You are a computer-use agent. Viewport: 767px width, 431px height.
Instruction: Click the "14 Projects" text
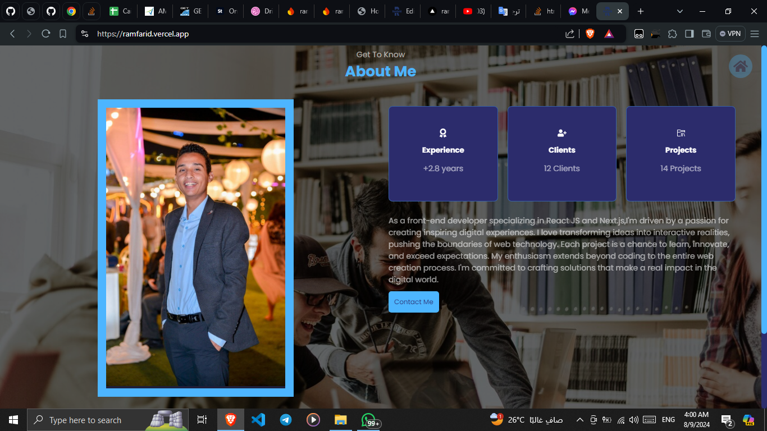pos(681,168)
